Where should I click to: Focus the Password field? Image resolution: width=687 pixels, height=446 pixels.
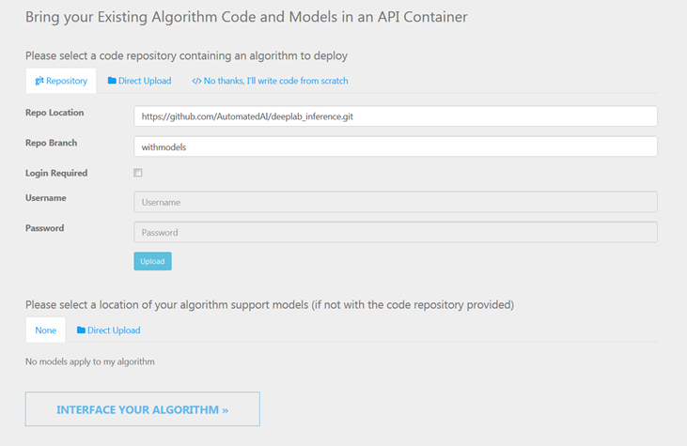pyautogui.click(x=396, y=232)
